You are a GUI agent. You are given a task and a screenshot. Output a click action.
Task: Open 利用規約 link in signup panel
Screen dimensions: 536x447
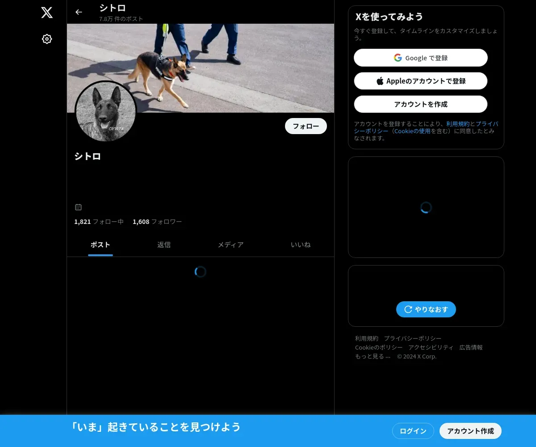coord(458,124)
